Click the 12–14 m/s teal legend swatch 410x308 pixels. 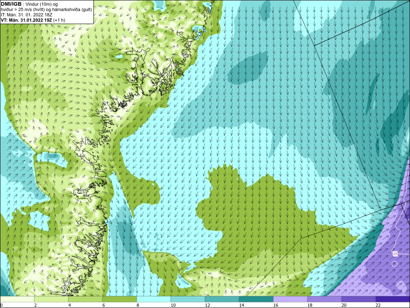(222, 299)
